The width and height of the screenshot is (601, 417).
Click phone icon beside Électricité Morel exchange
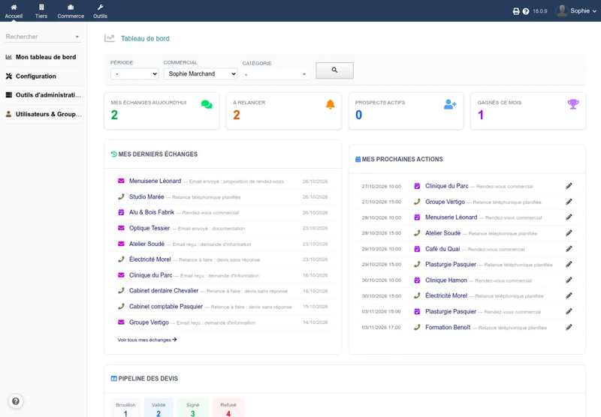coord(121,259)
